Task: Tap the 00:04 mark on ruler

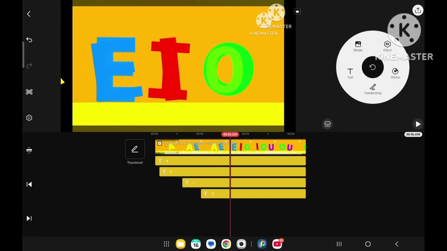Action: pos(246,134)
